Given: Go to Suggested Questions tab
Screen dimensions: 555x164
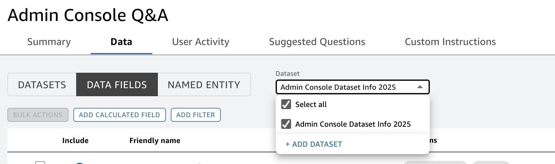Looking at the screenshot, I should point(317,42).
